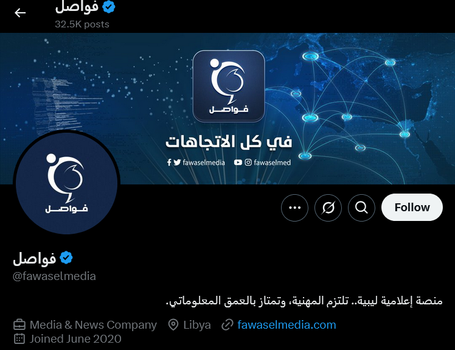Click the calendar icon beside Joined June 2020
The image size is (455, 350).
pyautogui.click(x=19, y=338)
